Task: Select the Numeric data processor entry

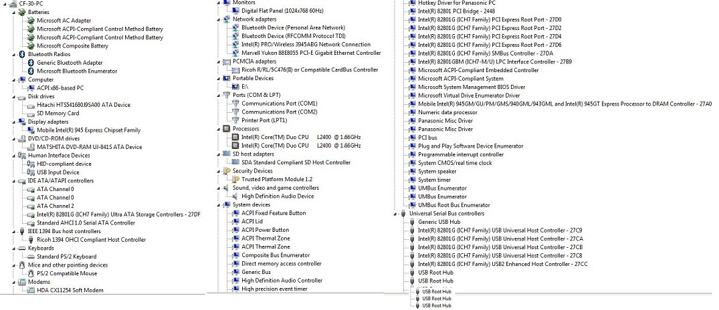Action: [x=447, y=112]
